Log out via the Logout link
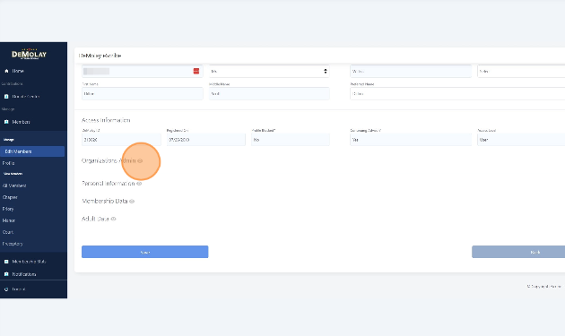Viewport: 565px width, 336px height. coord(18,289)
